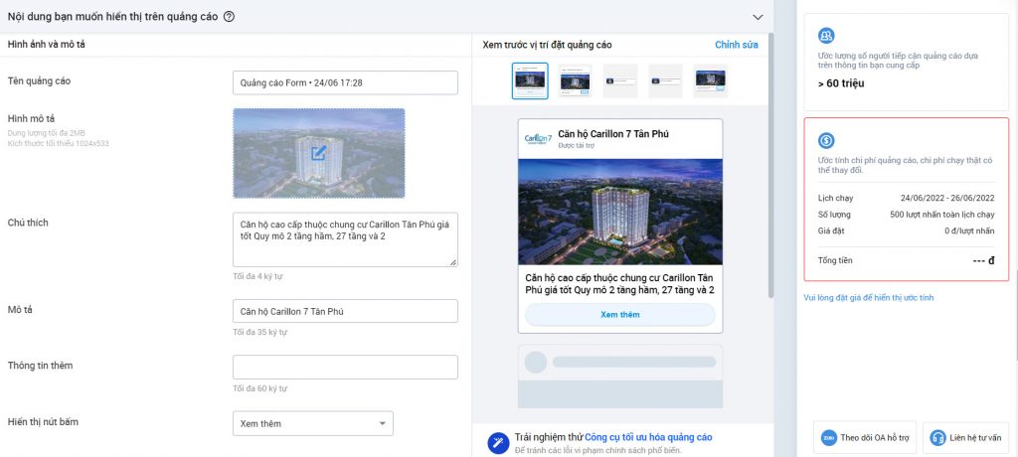The image size is (1018, 457).
Task: Click Giá đặt 0 đ/lượt nhấn value
Action: point(969,230)
